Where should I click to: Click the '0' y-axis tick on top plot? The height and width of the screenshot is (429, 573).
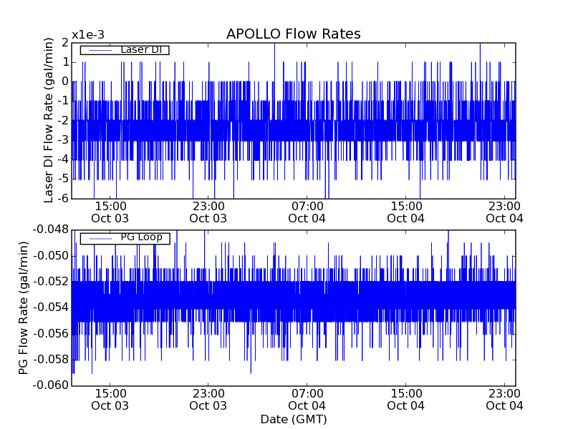click(x=64, y=82)
